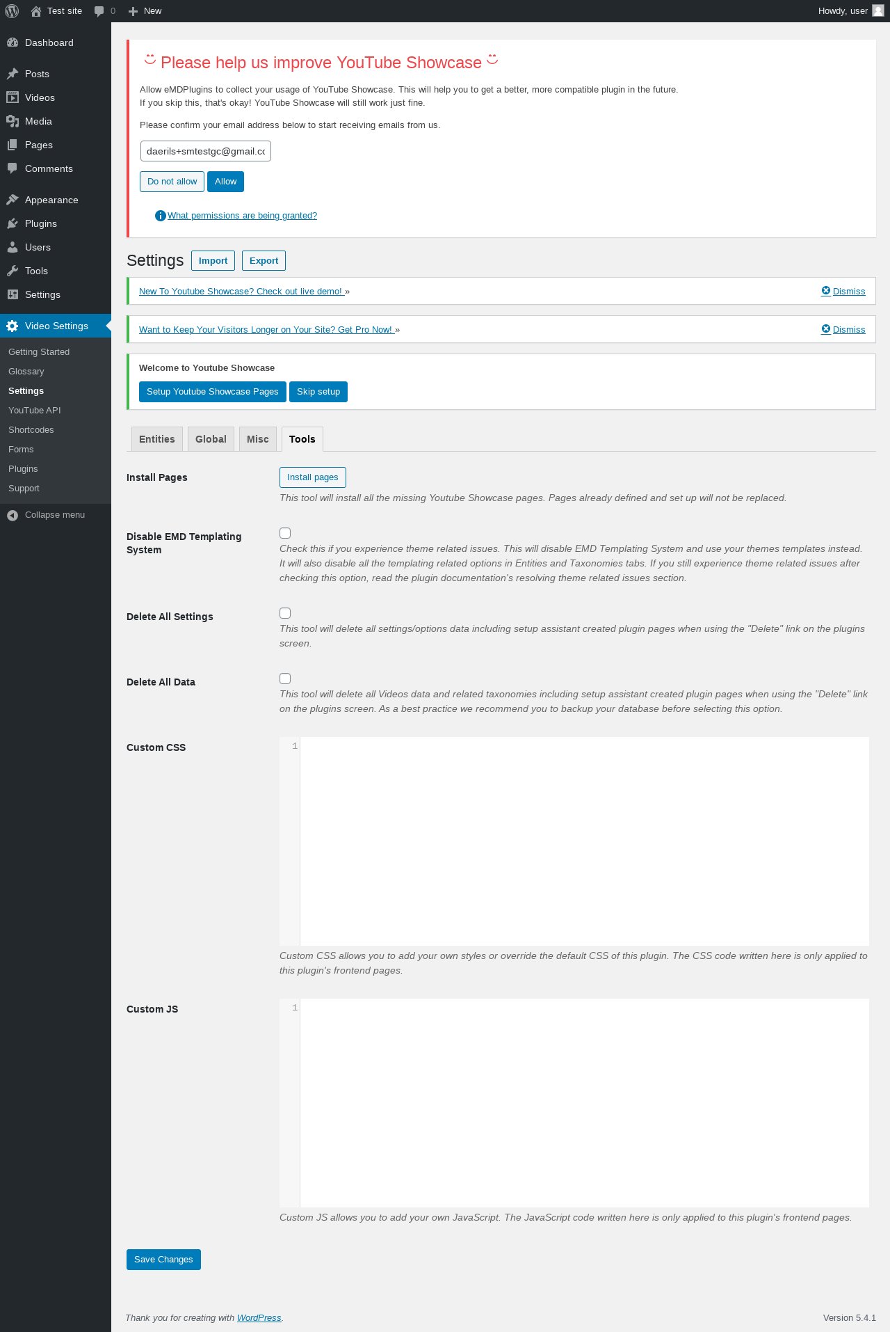The image size is (890, 1332).
Task: Click the Install pages button
Action: pos(313,477)
